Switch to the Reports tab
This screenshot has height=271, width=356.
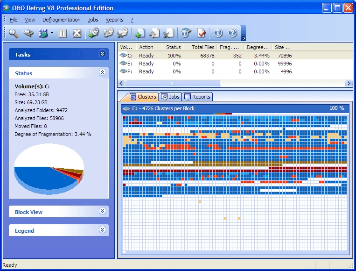(197, 97)
